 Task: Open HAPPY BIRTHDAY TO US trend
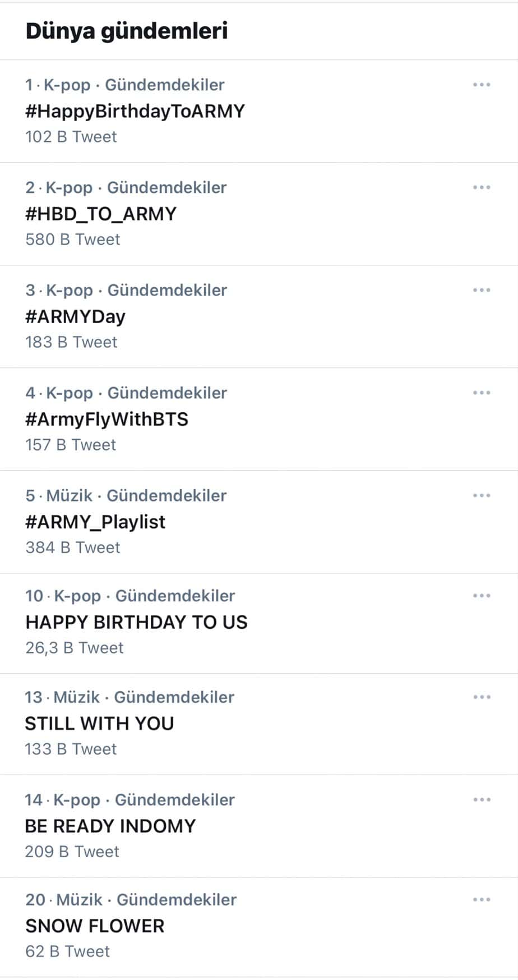tap(136, 622)
